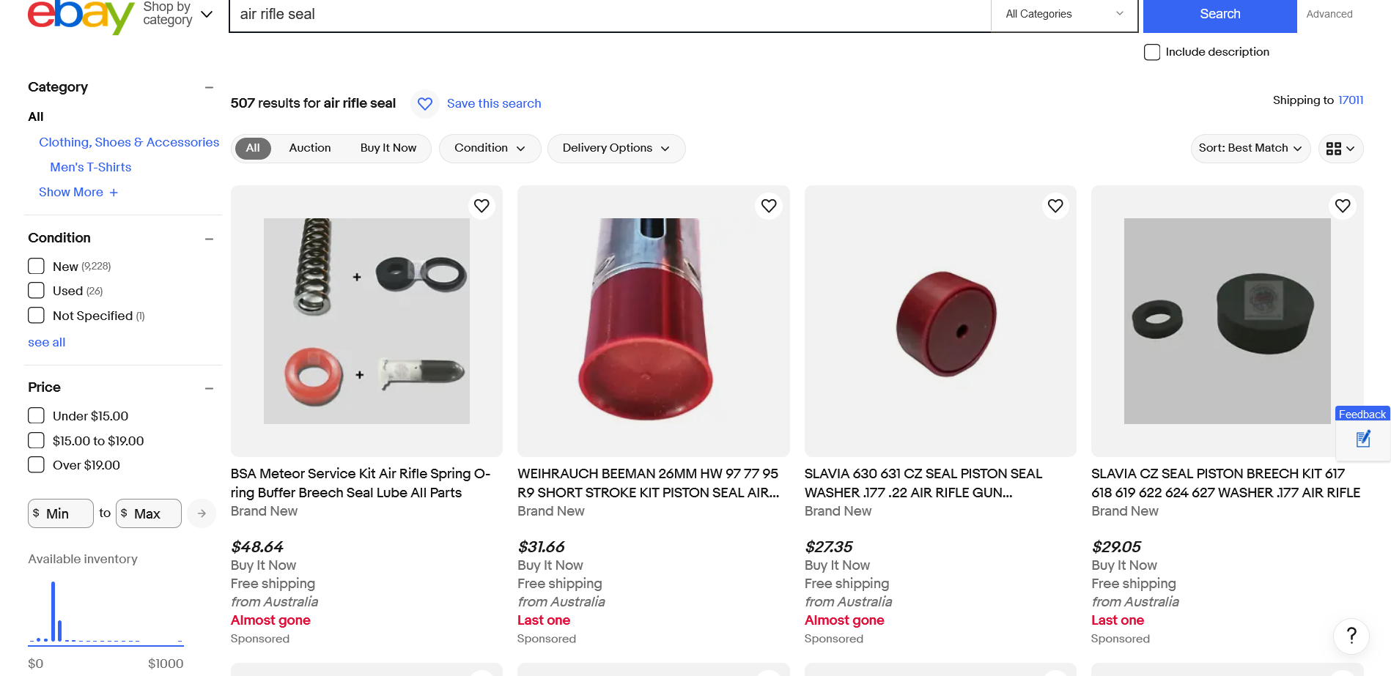The height and width of the screenshot is (676, 1391).
Task: Check the Not Specified condition filter
Action: click(x=36, y=315)
